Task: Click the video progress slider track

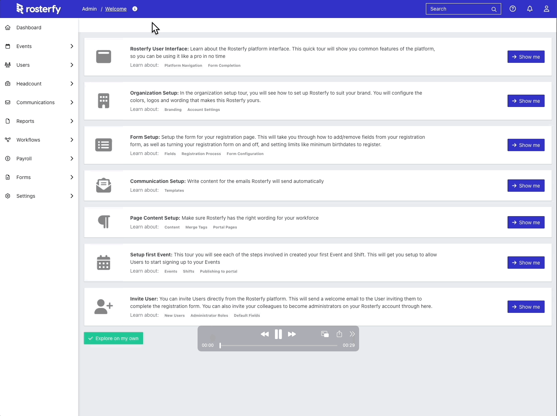Action: point(278,345)
